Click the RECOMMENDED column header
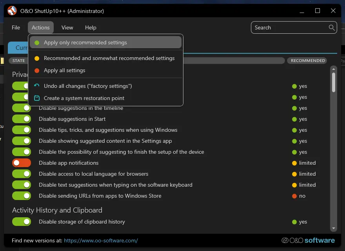 [x=308, y=60]
